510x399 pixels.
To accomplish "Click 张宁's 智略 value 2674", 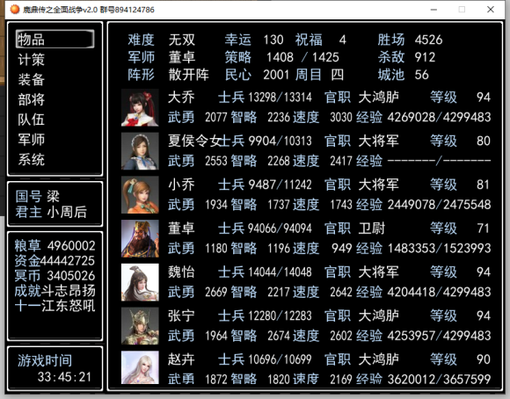I will pos(278,336).
